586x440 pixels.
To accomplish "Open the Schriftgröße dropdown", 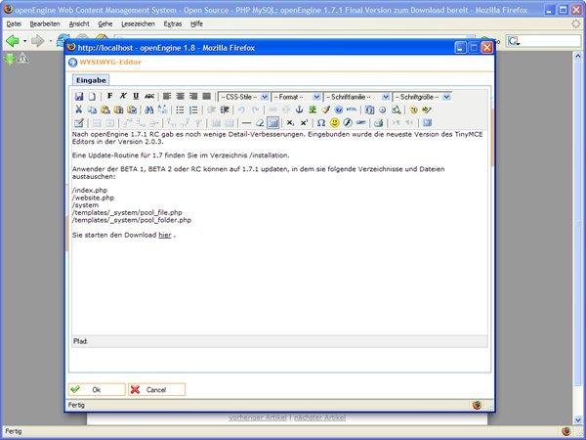I will coord(422,97).
